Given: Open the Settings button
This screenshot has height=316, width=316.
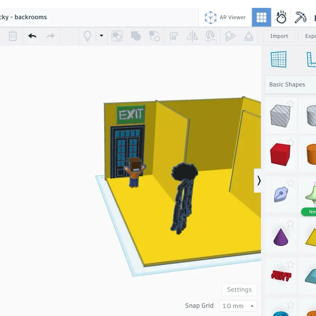Looking at the screenshot, I should 239,289.
